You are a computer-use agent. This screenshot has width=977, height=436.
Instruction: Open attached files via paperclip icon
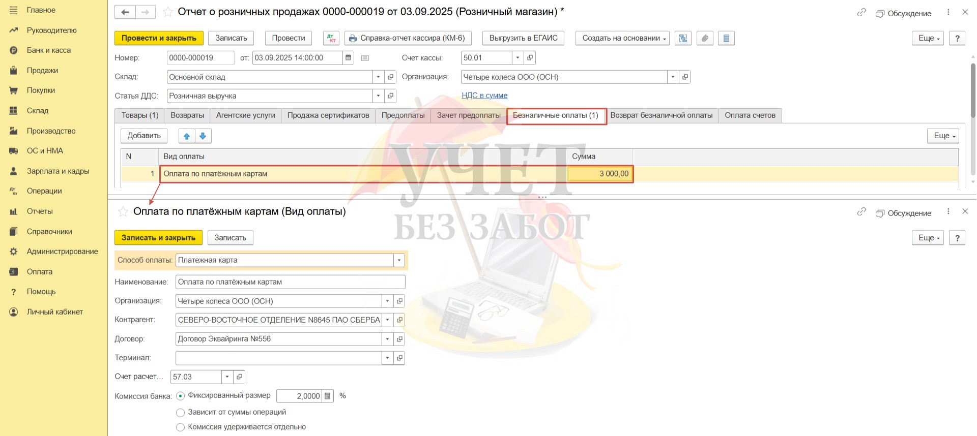click(705, 38)
